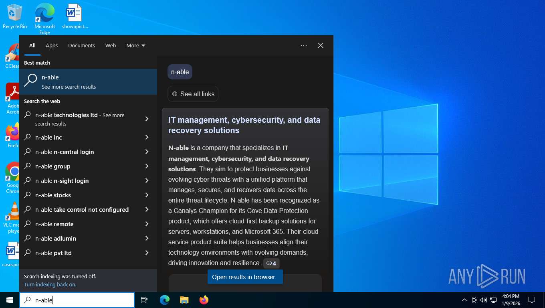The width and height of the screenshot is (545, 308).
Task: Choose the n-able stocks suggestion
Action: (x=88, y=195)
